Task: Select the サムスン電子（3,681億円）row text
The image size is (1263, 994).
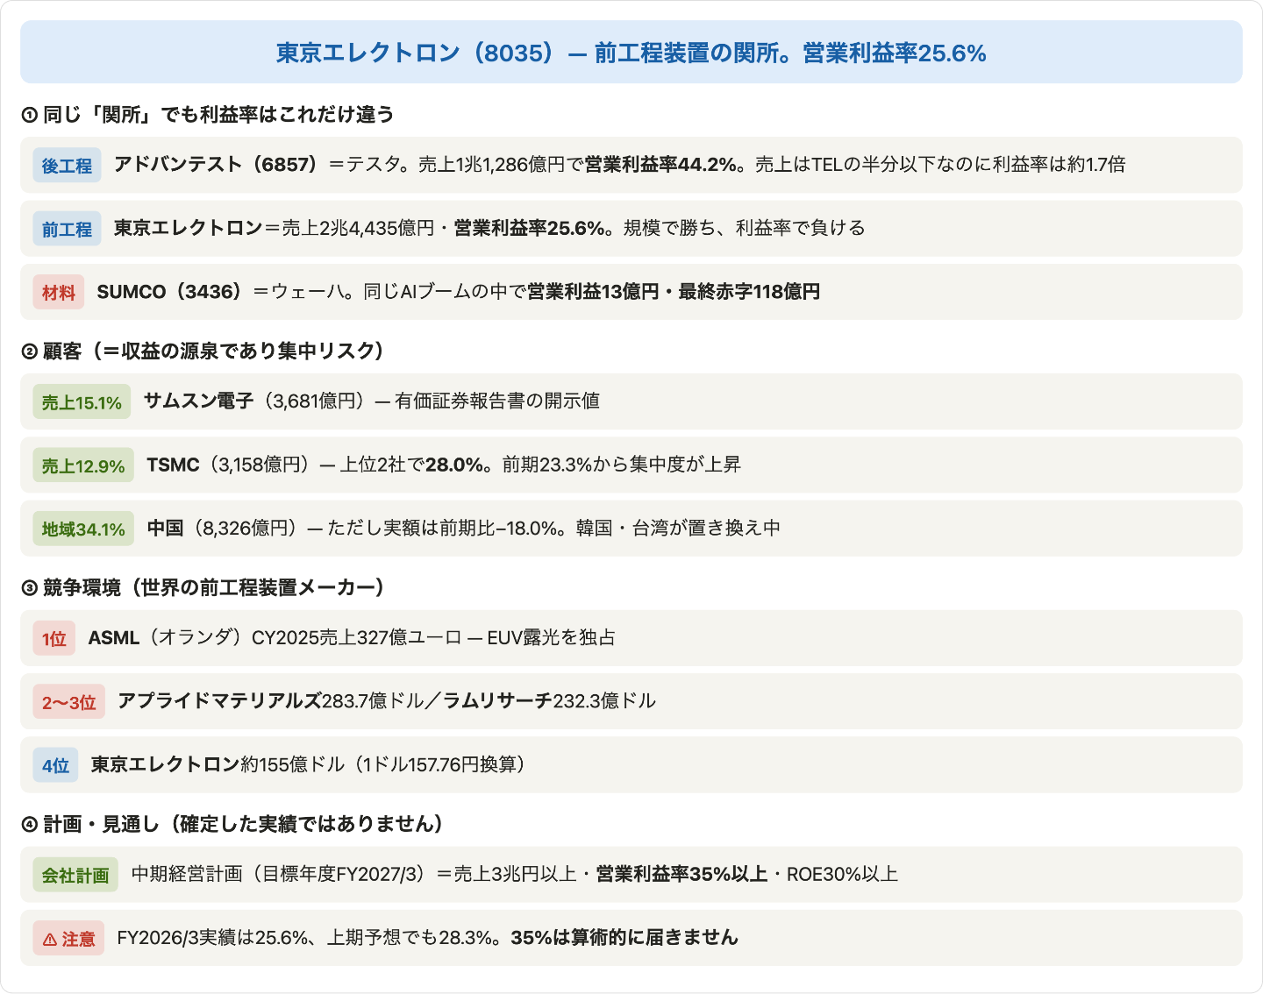Action: tap(372, 401)
